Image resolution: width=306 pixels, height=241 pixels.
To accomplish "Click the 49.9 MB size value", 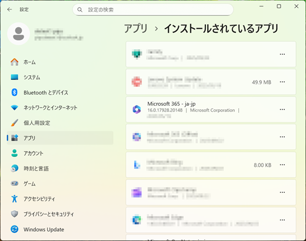I will point(261,82).
